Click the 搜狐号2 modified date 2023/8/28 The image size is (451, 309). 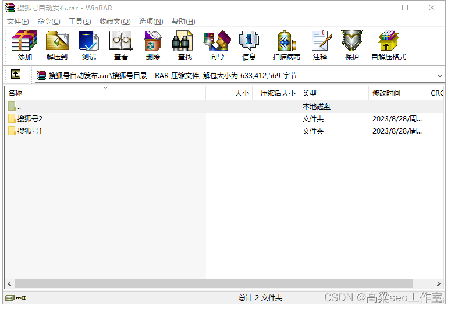click(397, 119)
